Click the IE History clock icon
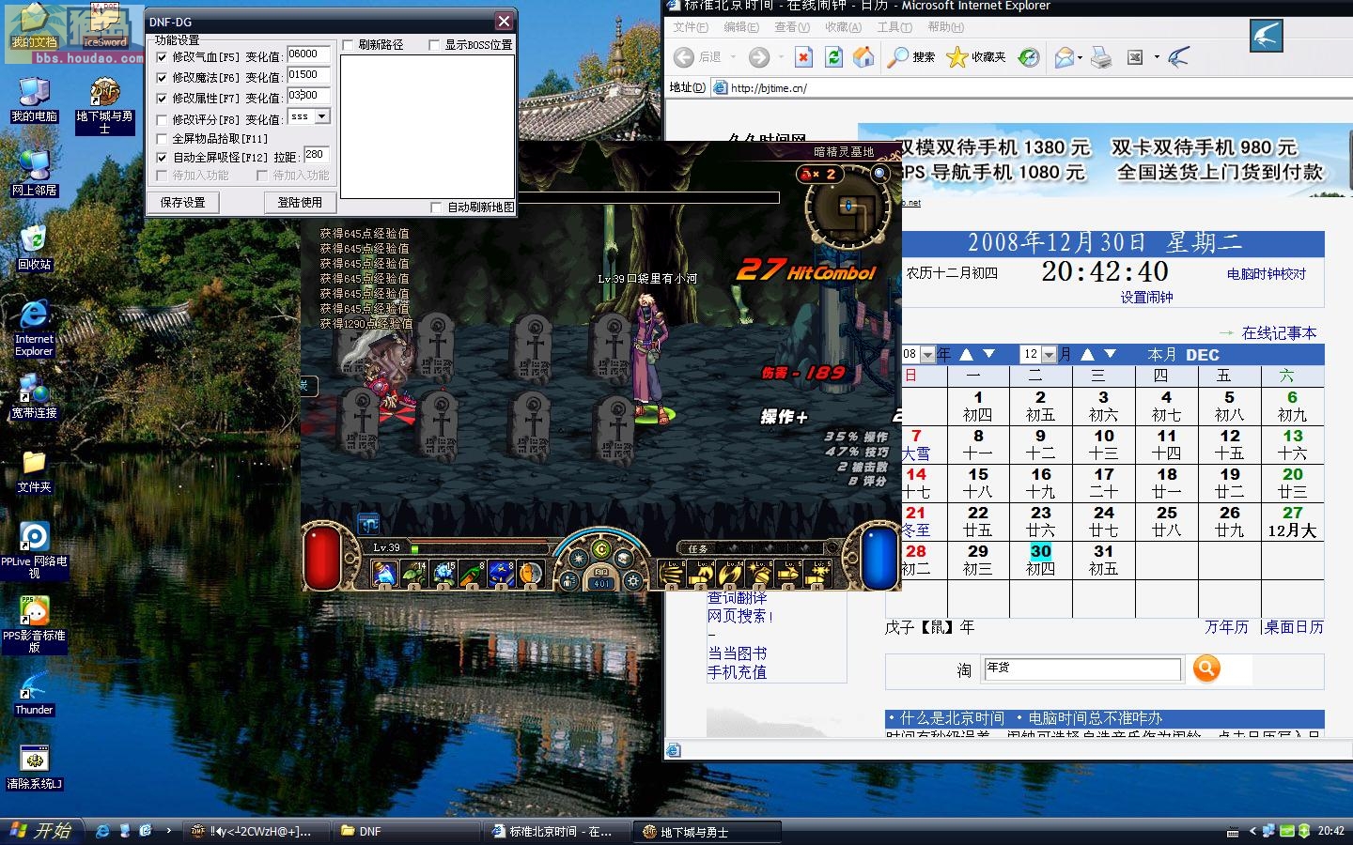 [1029, 57]
